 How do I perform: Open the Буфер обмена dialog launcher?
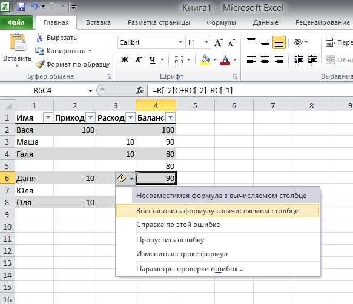(109, 77)
